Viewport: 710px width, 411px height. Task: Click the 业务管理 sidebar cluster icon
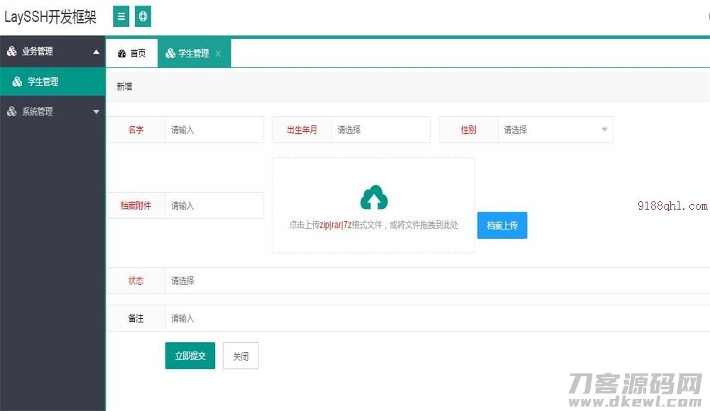coord(11,51)
